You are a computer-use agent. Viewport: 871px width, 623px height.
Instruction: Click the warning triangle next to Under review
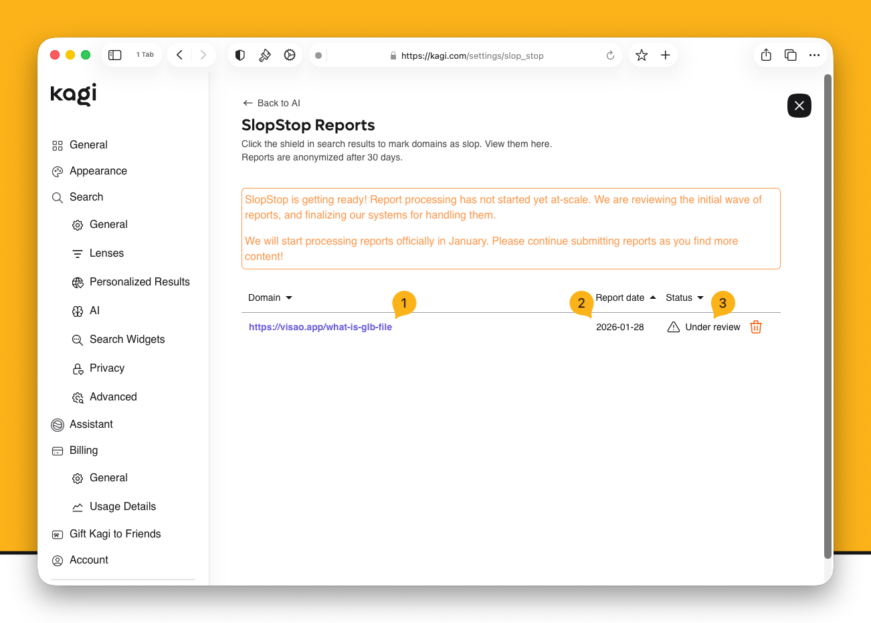(x=673, y=327)
